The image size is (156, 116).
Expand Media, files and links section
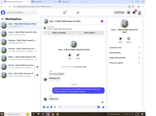point(124,58)
